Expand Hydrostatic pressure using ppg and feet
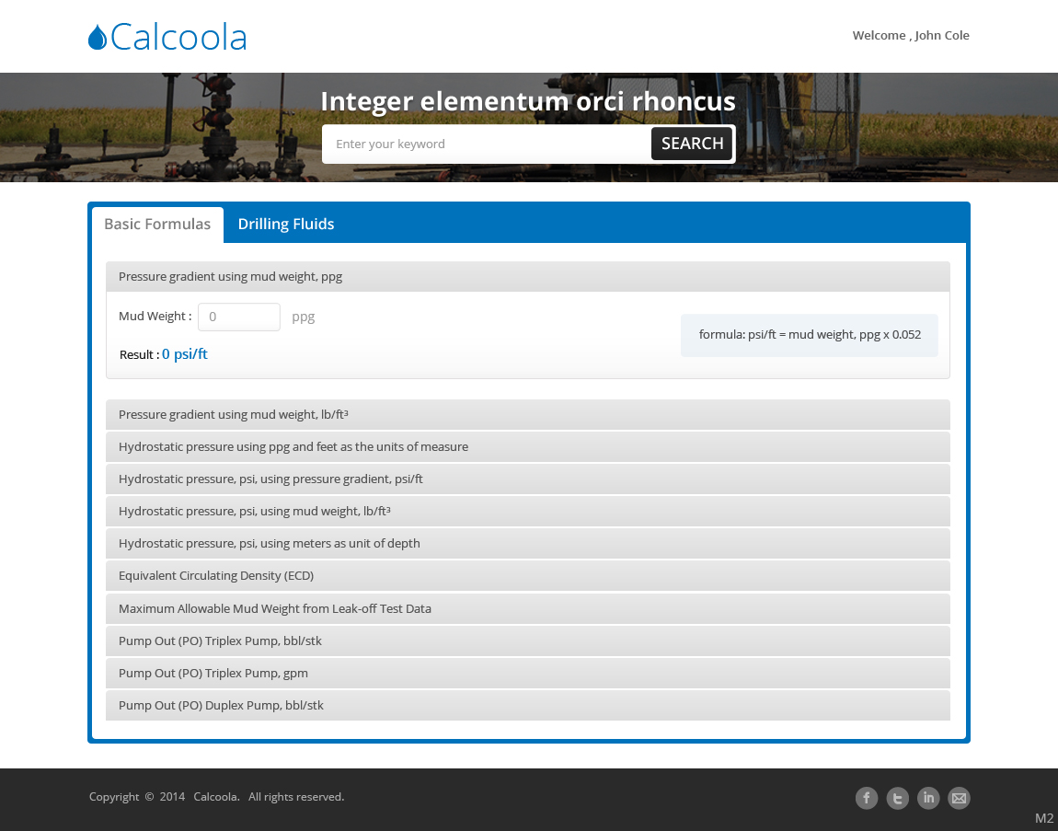The width and height of the screenshot is (1058, 831). [528, 447]
